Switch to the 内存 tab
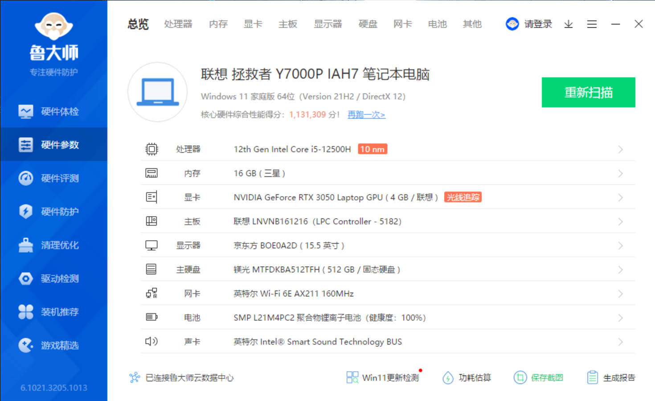The image size is (655, 401). [218, 24]
